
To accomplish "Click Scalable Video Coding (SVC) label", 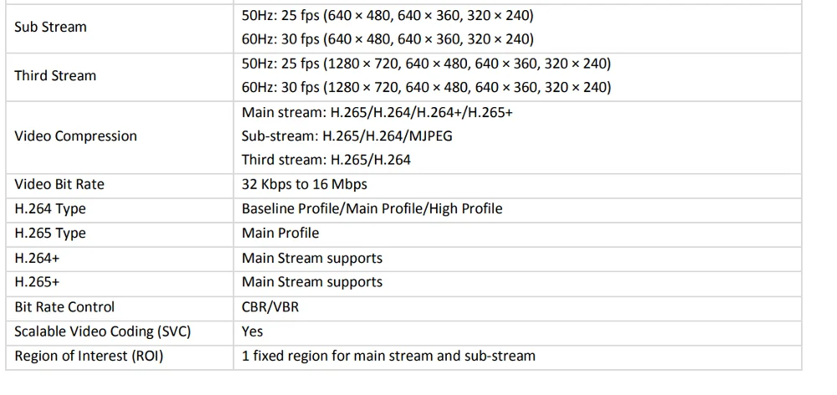I will 103,331.
